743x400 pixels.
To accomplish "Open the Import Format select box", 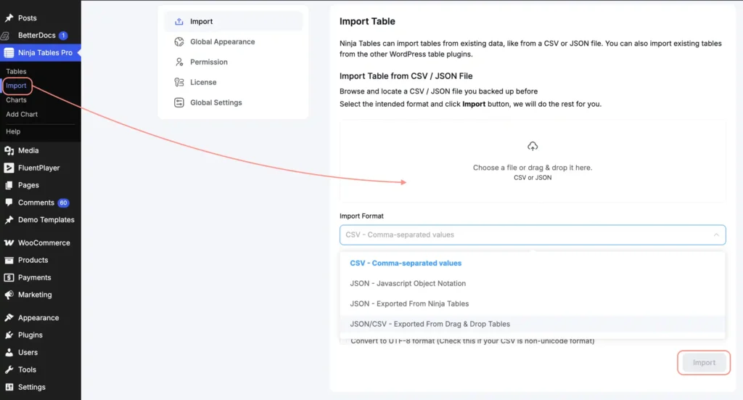I will pyautogui.click(x=533, y=235).
